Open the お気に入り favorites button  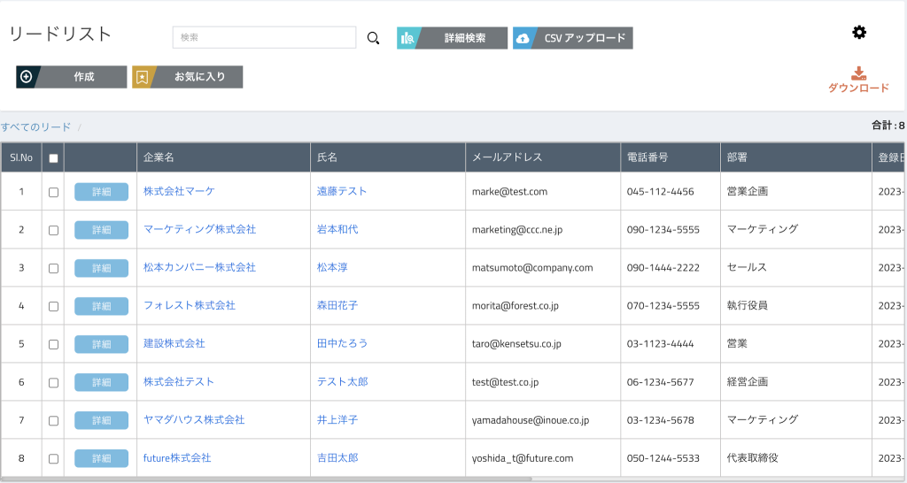pos(188,77)
